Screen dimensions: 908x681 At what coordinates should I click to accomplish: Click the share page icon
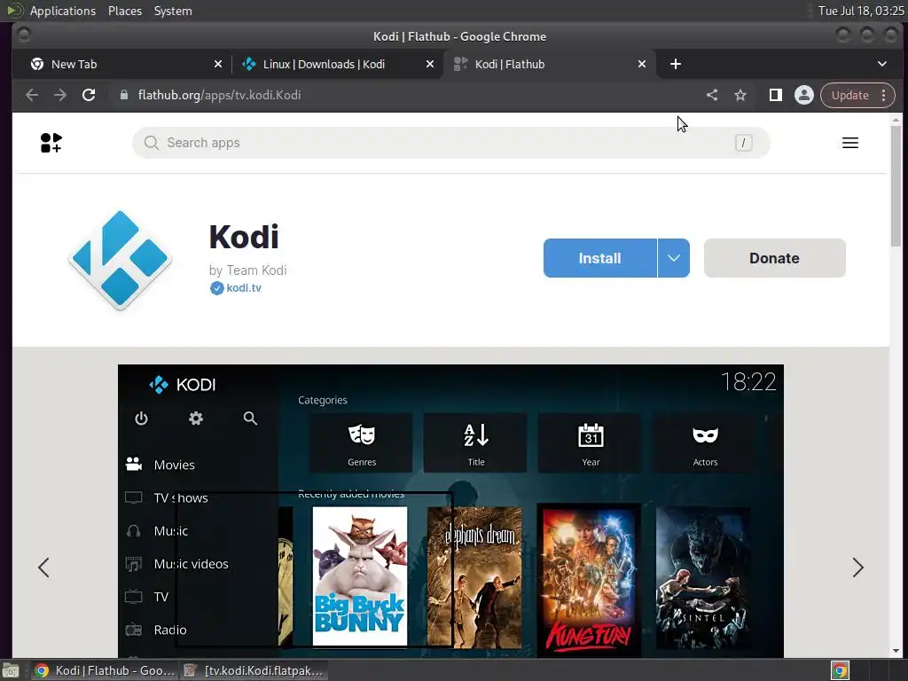tap(712, 95)
